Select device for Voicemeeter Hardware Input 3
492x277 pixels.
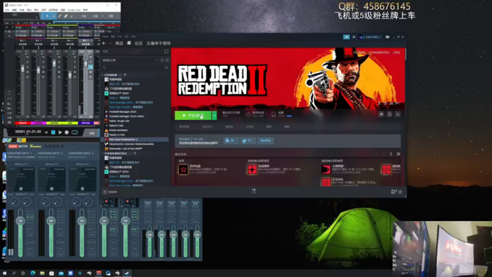(x=77, y=157)
